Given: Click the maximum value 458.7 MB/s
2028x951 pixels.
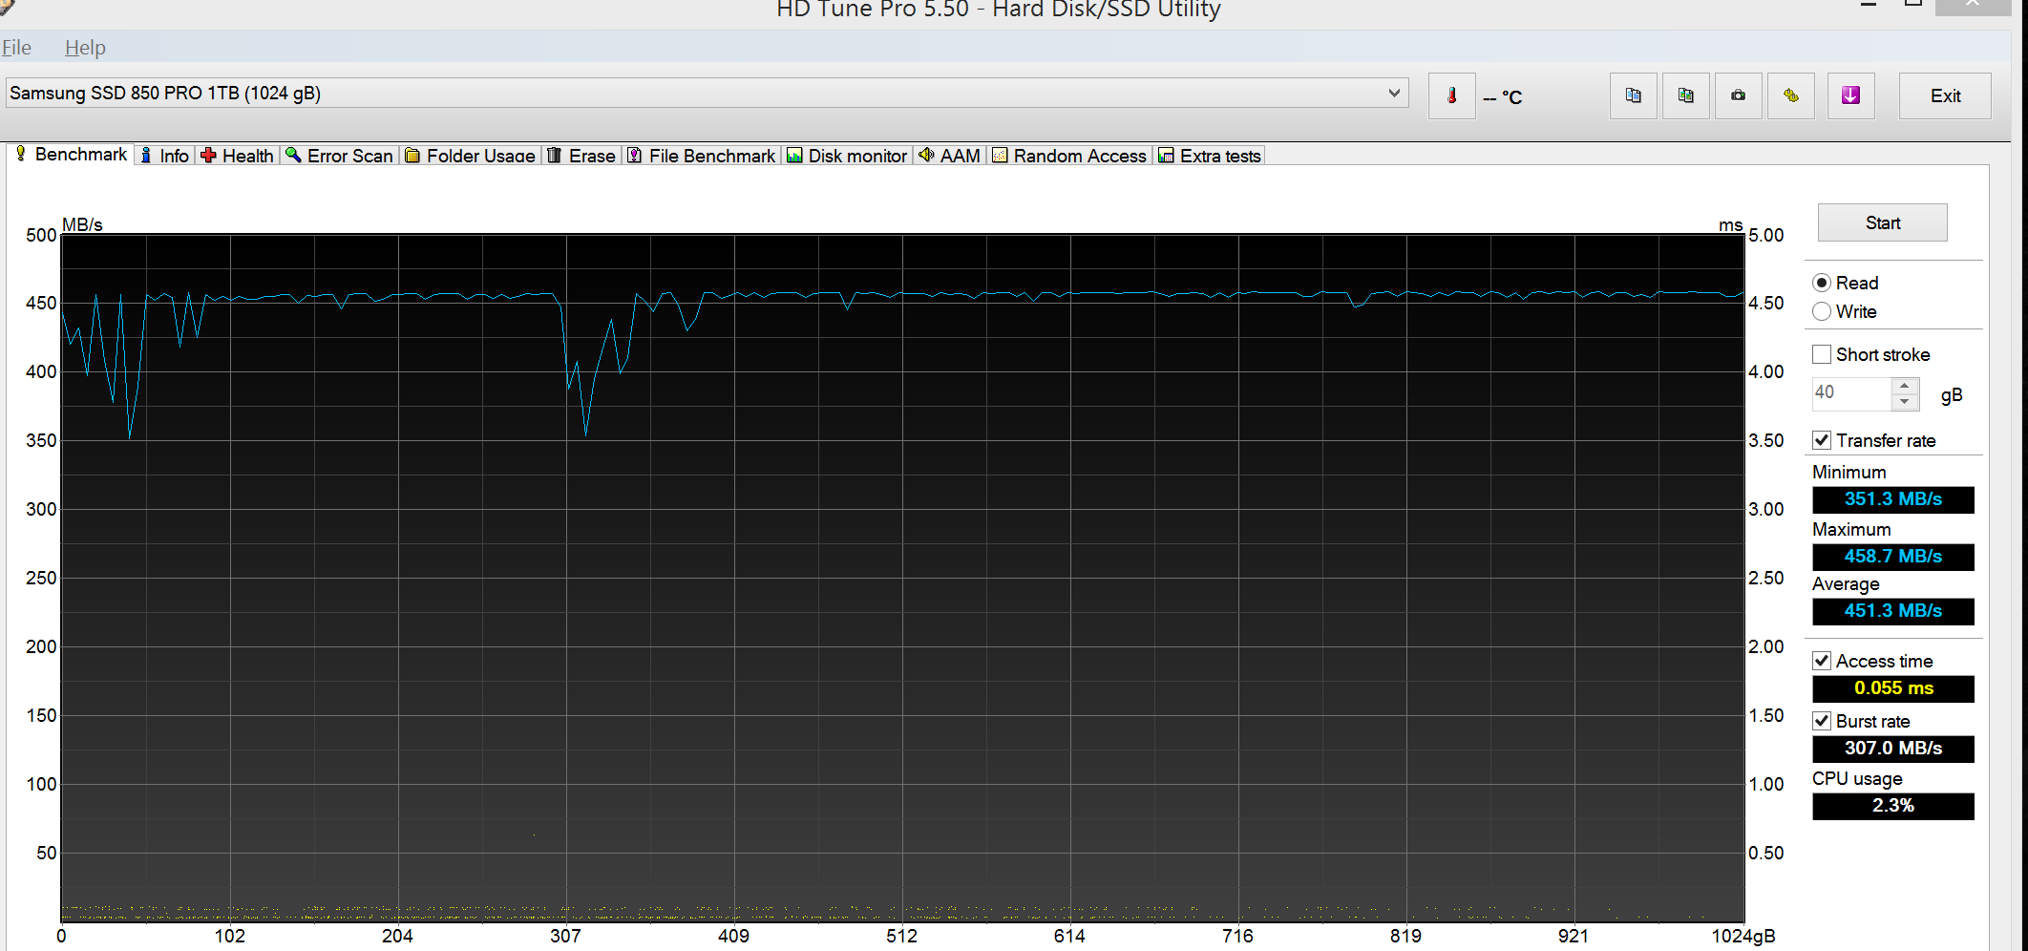Looking at the screenshot, I should pyautogui.click(x=1892, y=557).
